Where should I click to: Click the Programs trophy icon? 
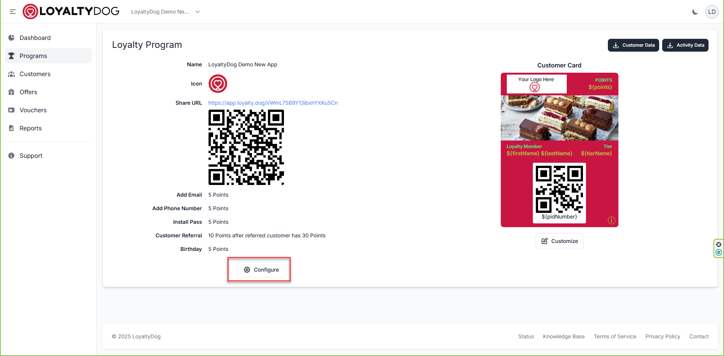[x=11, y=56]
